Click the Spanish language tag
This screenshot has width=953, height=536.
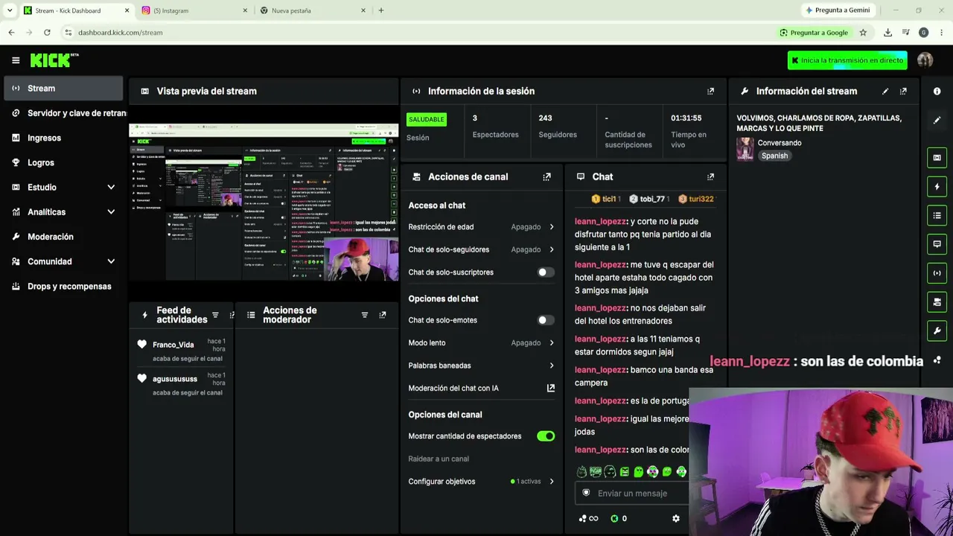774,156
